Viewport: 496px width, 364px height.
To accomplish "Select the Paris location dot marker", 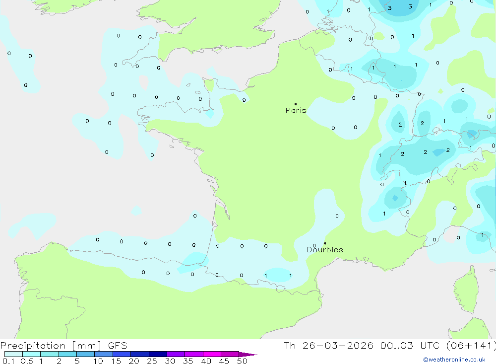I will pyautogui.click(x=296, y=104).
